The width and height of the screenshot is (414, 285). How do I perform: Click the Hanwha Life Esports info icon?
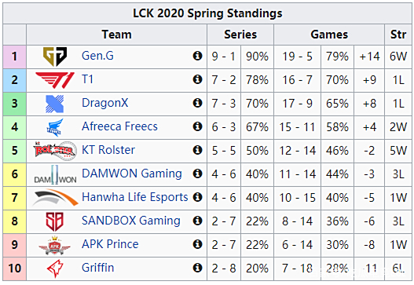(x=197, y=197)
